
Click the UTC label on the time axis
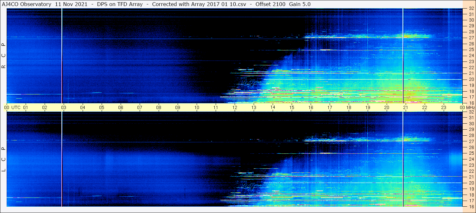click(16, 107)
